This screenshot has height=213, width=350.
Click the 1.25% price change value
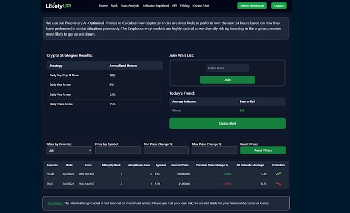click(x=227, y=174)
